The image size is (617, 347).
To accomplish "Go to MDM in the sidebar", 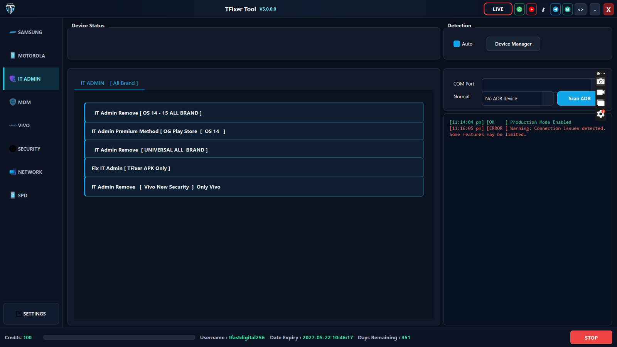I will tap(31, 102).
